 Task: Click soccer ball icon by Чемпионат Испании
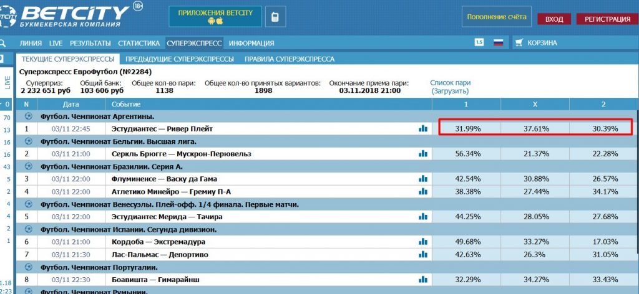tap(28, 229)
